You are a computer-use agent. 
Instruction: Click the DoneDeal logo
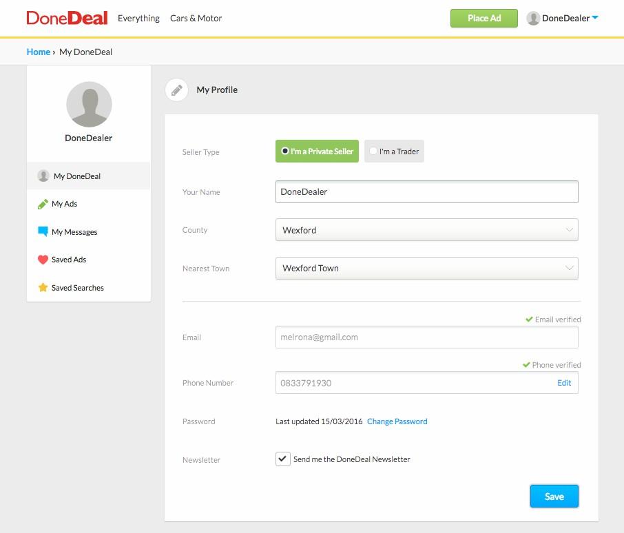coord(67,18)
